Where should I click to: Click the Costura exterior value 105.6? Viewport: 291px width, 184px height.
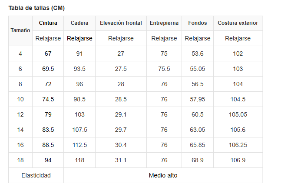click(238, 130)
